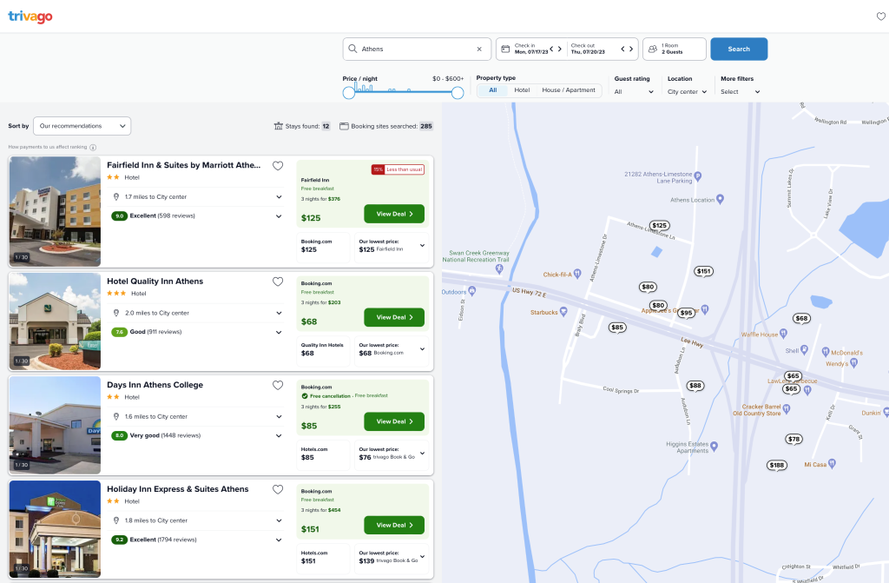Open the payments ranking info icon
The width and height of the screenshot is (889, 583).
(x=93, y=148)
